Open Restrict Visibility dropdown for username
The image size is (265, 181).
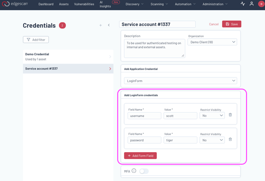[x=212, y=116]
